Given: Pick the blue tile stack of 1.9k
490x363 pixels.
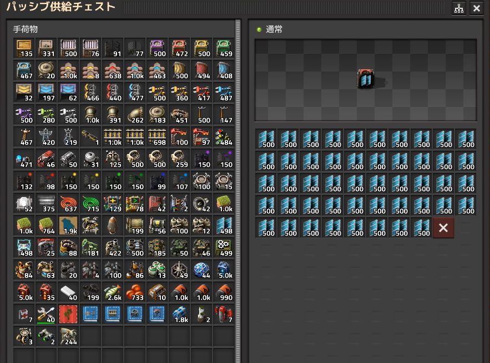Looking at the screenshot, I should coord(68,226).
